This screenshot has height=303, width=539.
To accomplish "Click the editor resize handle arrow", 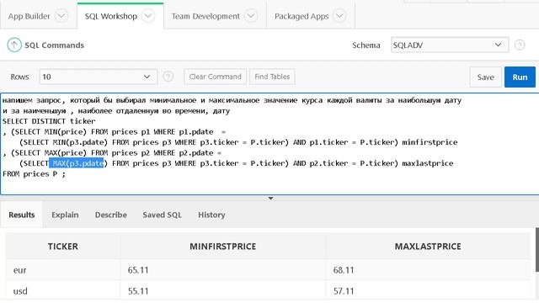I will (270, 199).
